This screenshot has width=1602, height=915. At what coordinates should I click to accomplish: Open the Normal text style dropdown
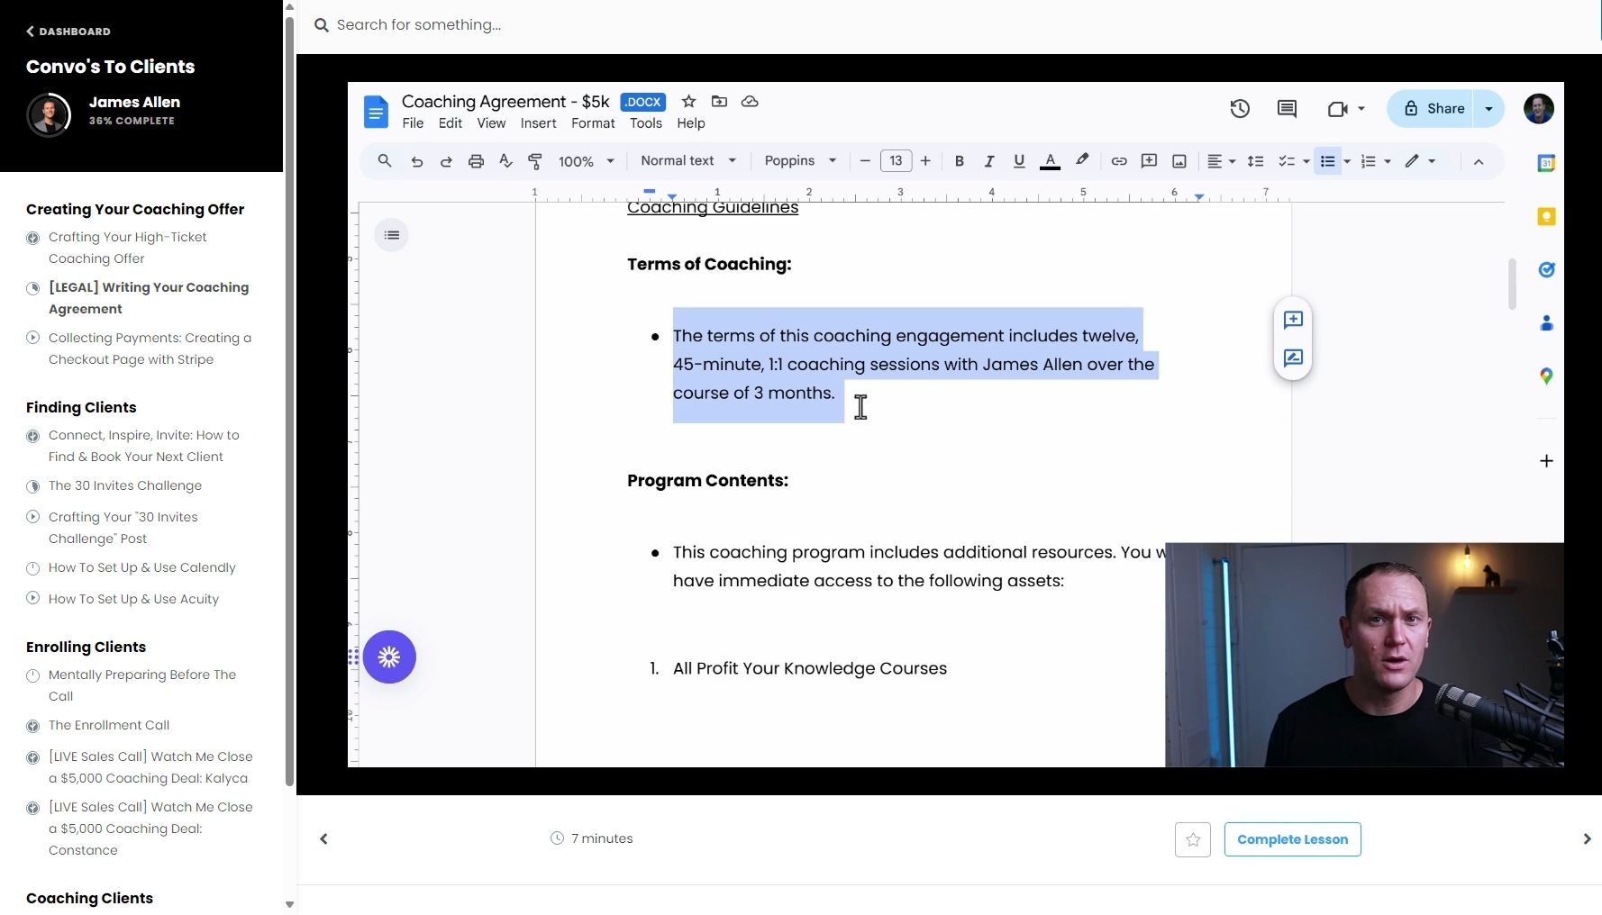[x=688, y=161]
